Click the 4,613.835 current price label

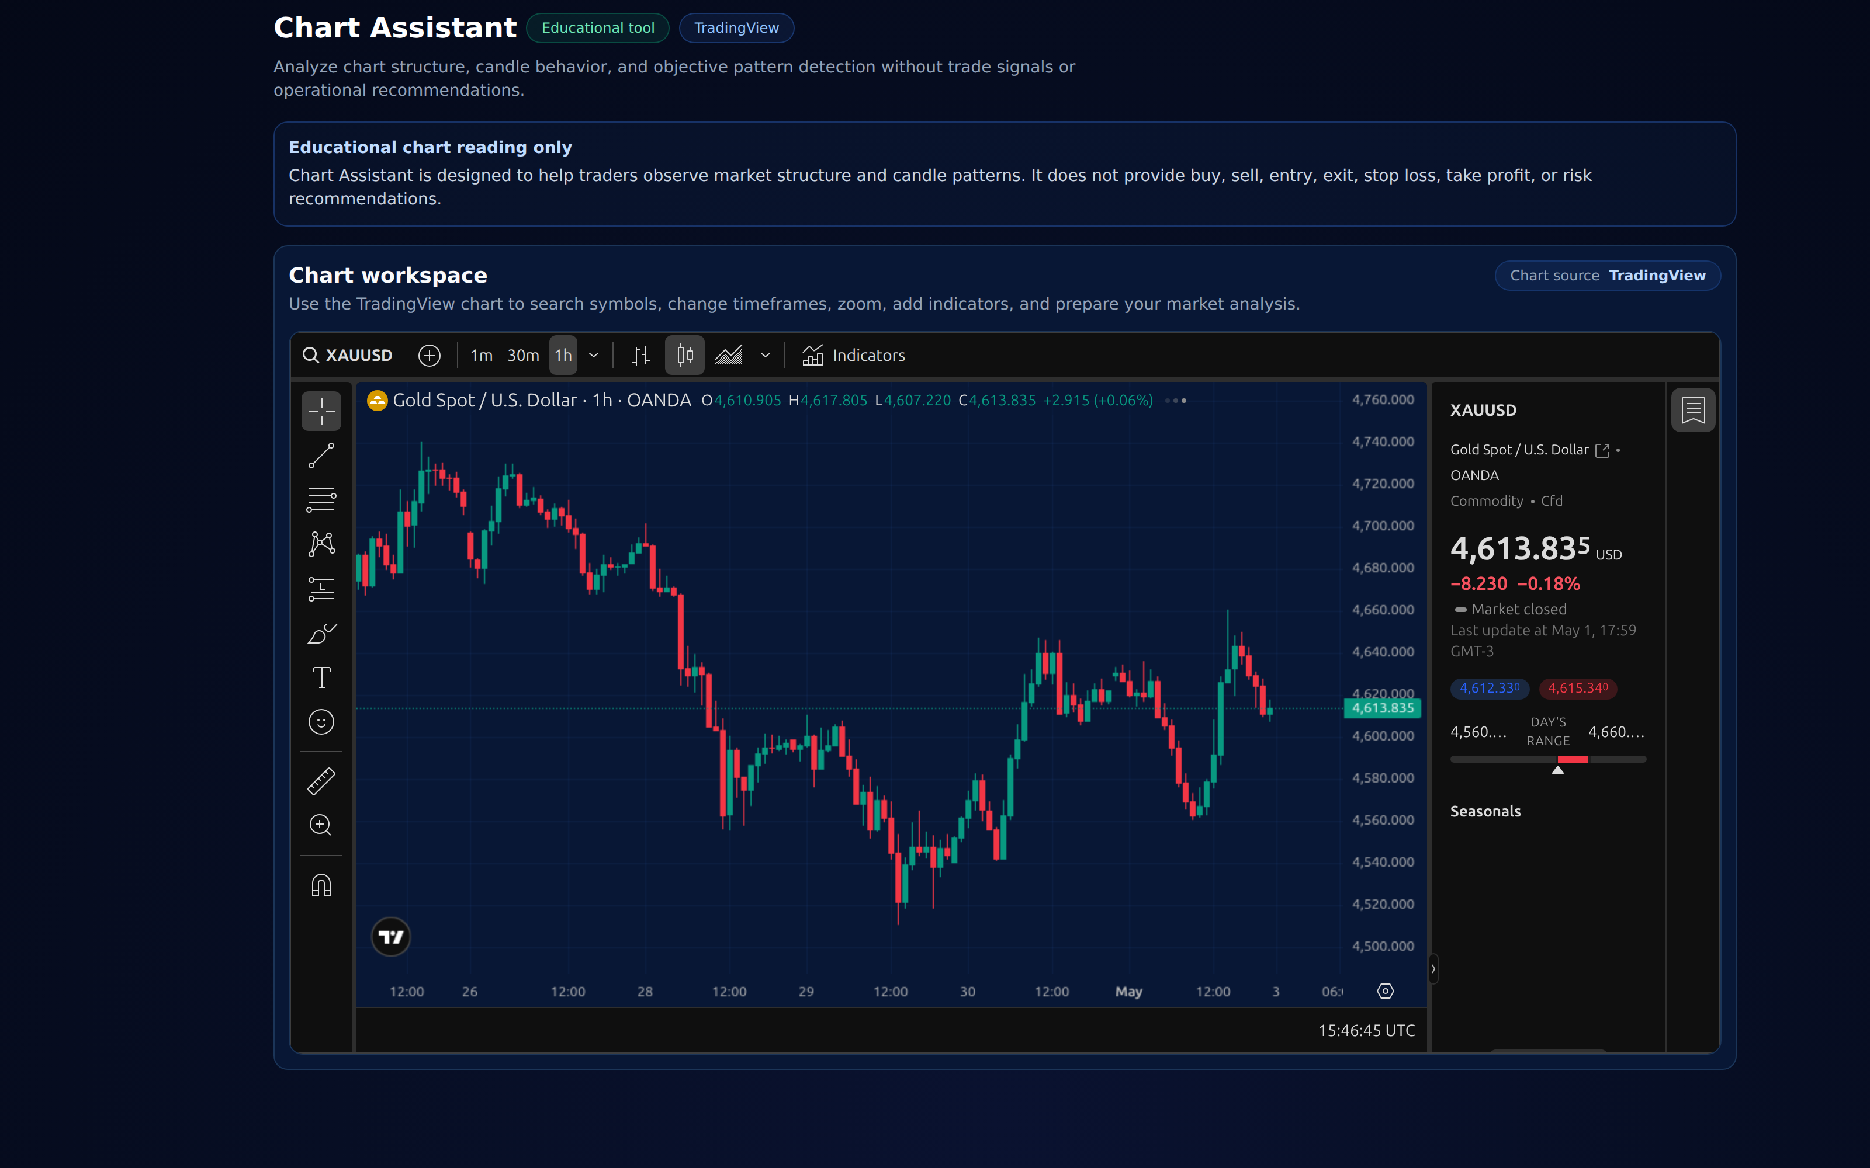[x=1383, y=708]
